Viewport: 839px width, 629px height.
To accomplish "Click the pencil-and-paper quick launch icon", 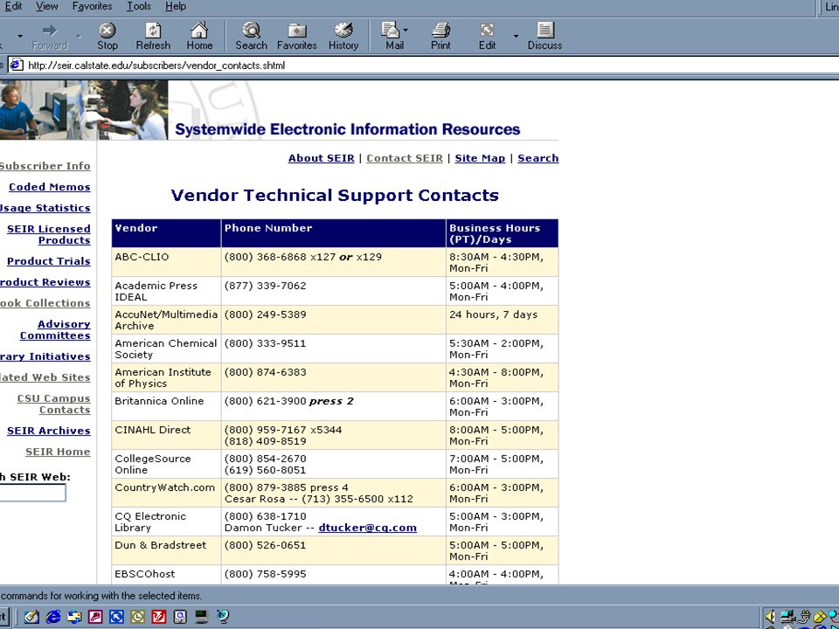I will (31, 617).
